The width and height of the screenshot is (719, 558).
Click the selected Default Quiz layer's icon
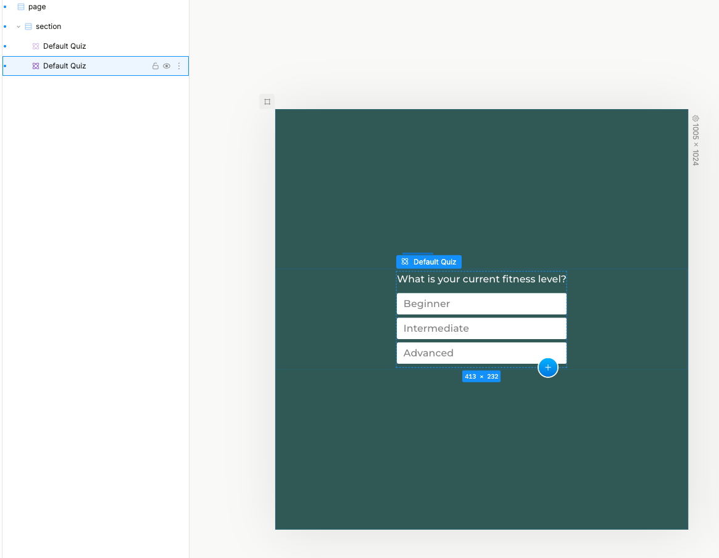tap(36, 66)
